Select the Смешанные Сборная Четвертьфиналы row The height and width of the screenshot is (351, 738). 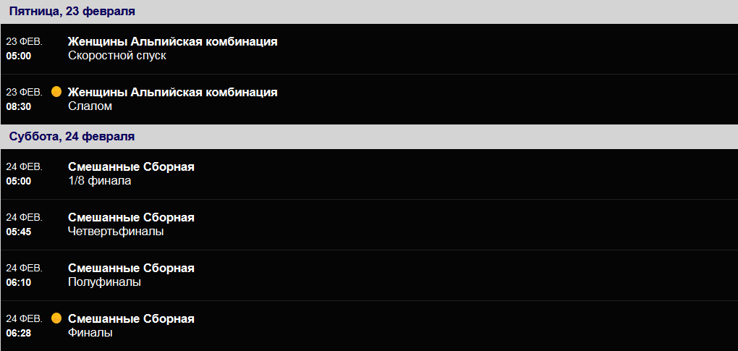click(x=369, y=224)
